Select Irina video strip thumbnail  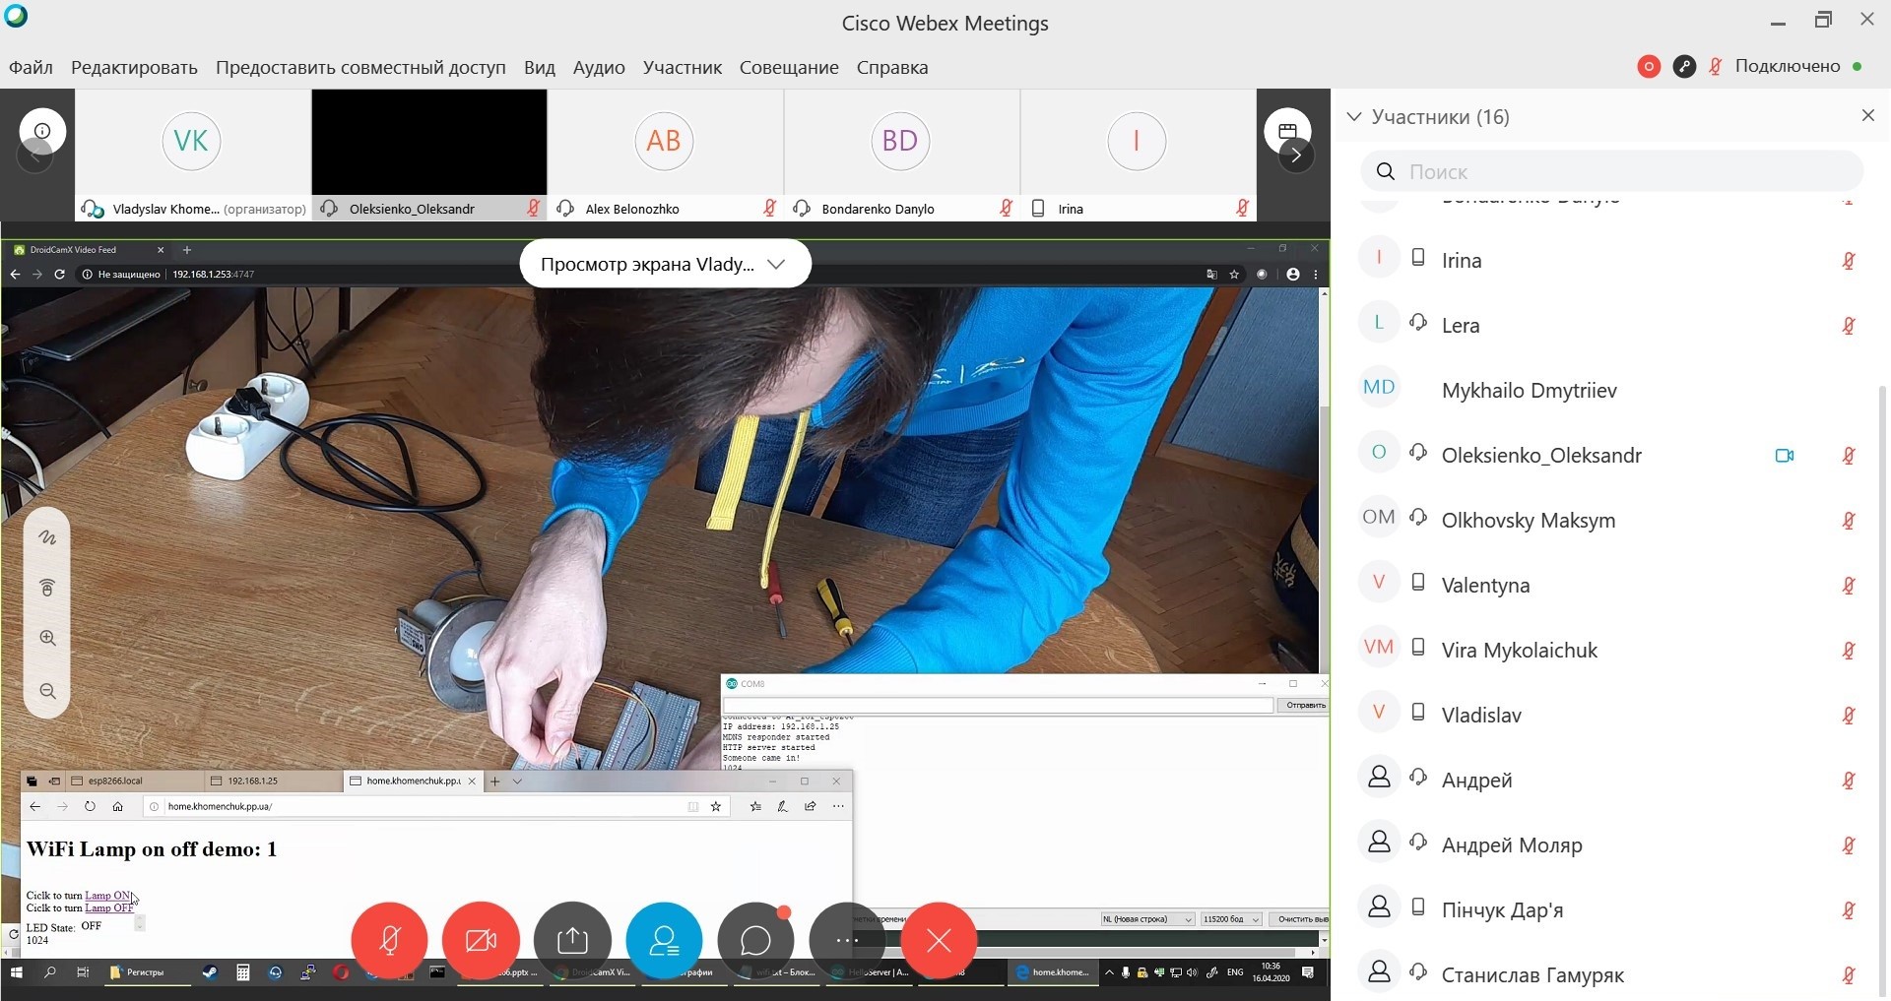click(1139, 155)
